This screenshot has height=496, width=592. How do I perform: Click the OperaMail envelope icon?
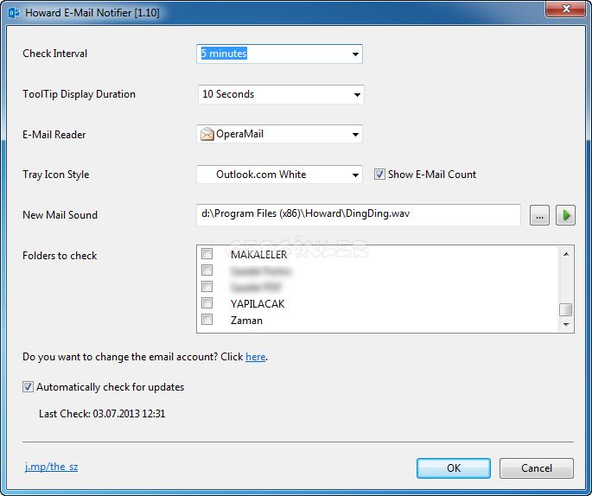tap(207, 134)
